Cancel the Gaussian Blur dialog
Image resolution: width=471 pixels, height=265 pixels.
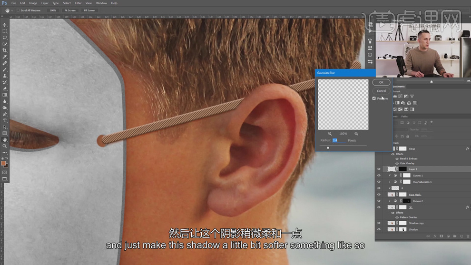(381, 91)
